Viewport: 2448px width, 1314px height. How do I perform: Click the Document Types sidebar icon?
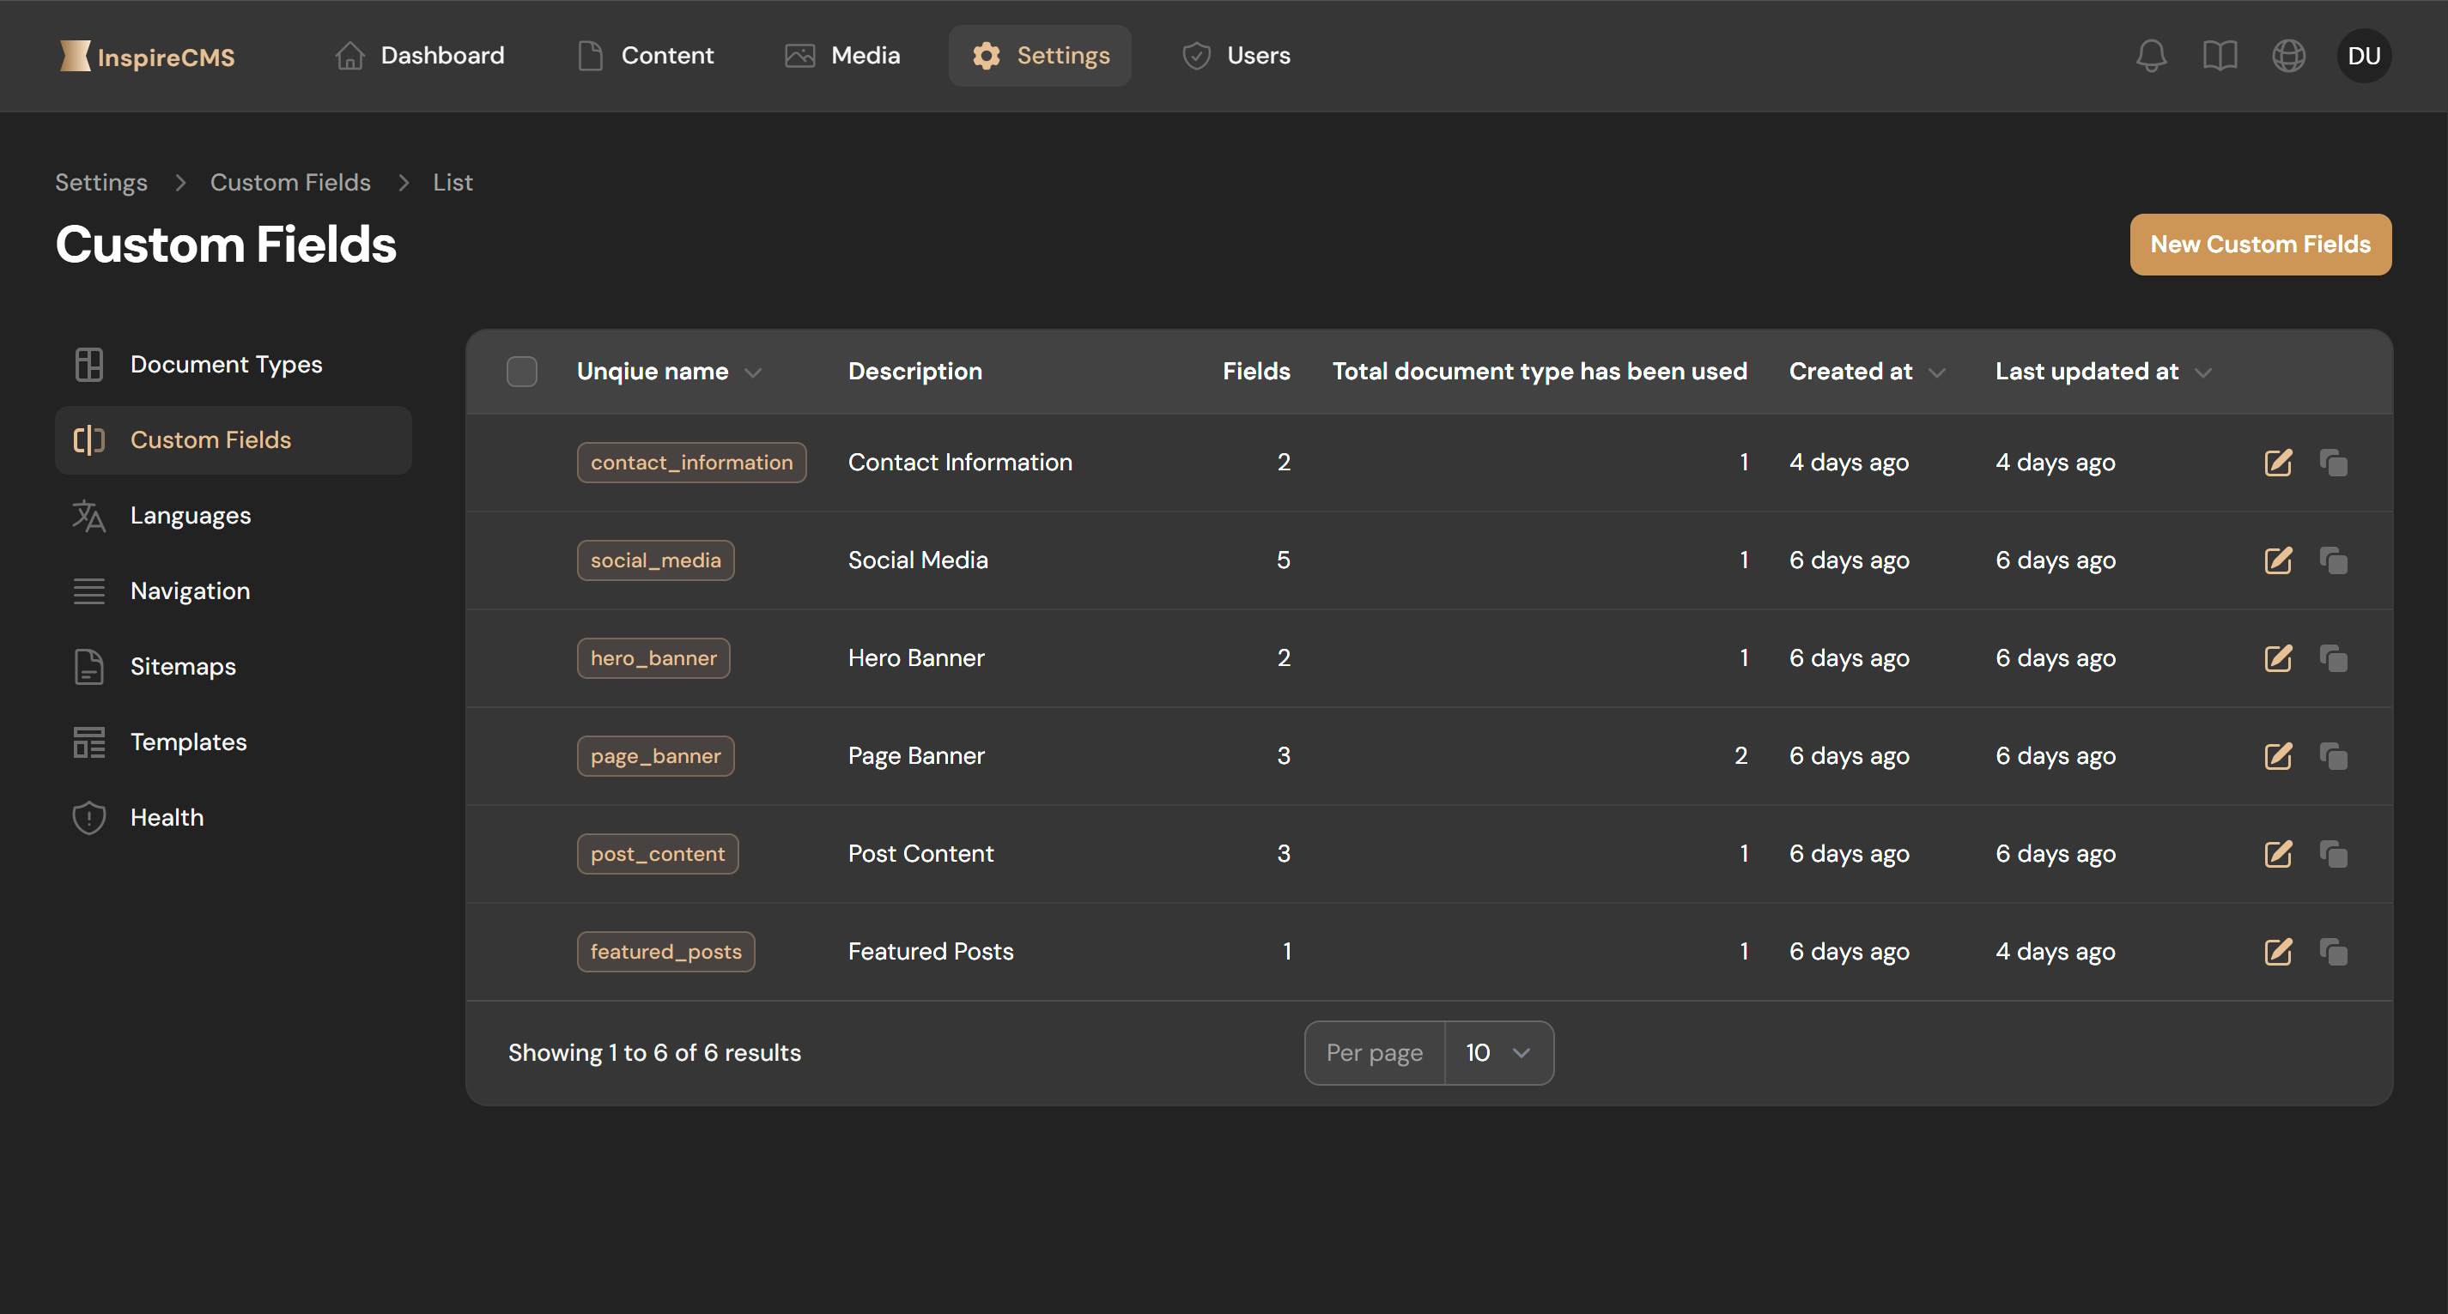click(x=88, y=365)
